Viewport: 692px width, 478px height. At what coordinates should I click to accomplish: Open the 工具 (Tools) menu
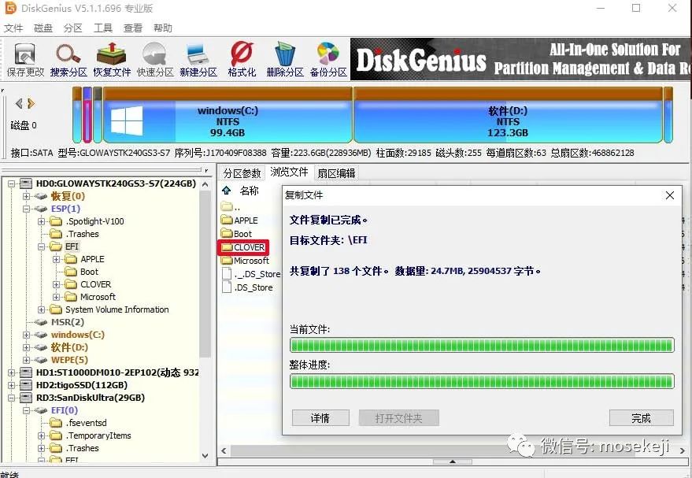tap(102, 28)
